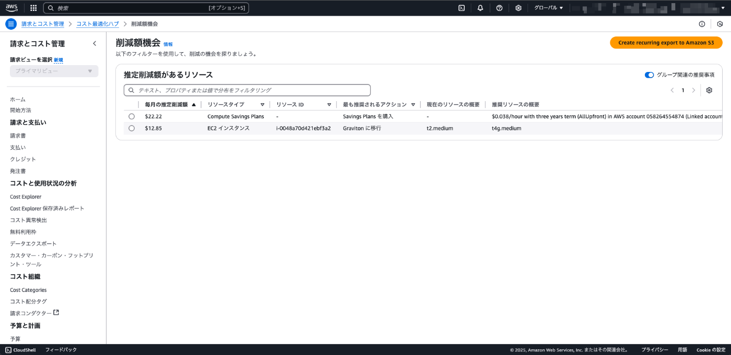Open the グローバル region dropdown
The width and height of the screenshot is (731, 355).
[549, 8]
